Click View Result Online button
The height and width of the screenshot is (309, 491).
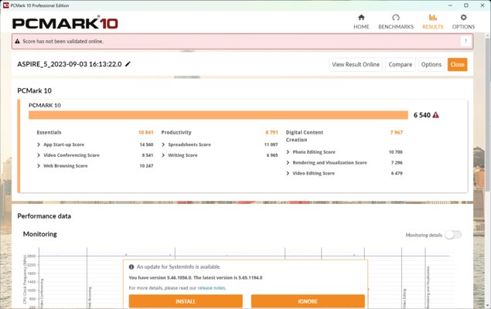pos(356,64)
